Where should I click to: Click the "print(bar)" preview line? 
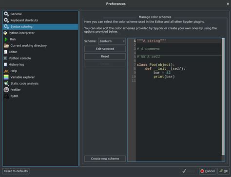(x=164, y=77)
